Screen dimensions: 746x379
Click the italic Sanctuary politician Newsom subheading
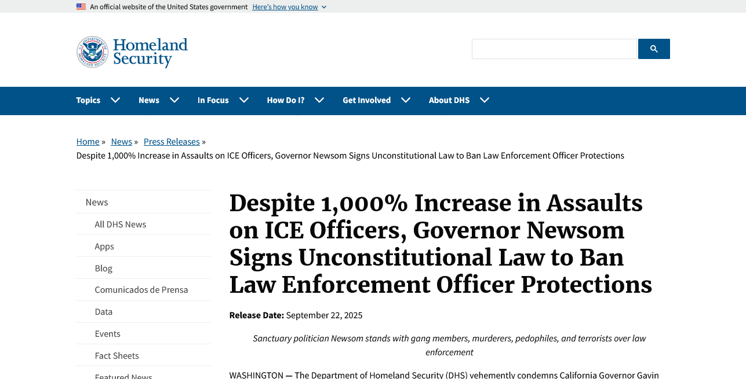449,345
